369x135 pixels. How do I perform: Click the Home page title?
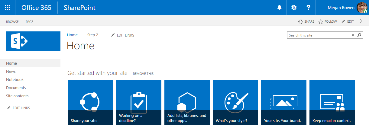(81, 46)
